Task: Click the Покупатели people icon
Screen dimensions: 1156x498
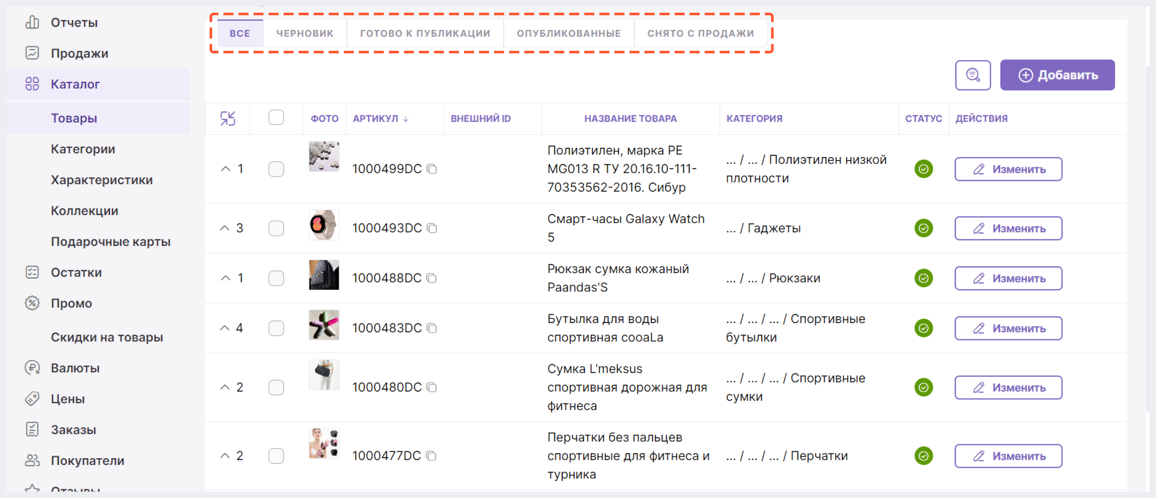Action: (x=32, y=460)
